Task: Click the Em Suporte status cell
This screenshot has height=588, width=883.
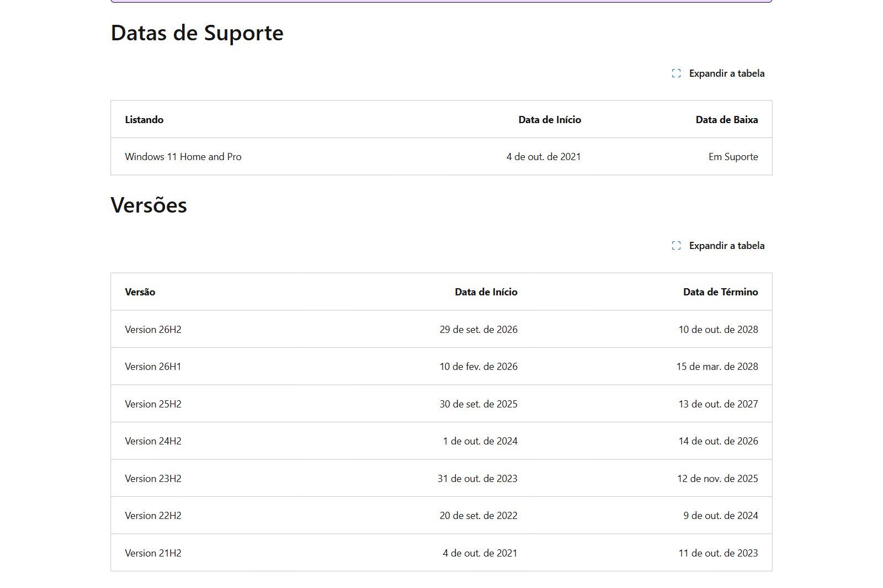Action: 733,157
